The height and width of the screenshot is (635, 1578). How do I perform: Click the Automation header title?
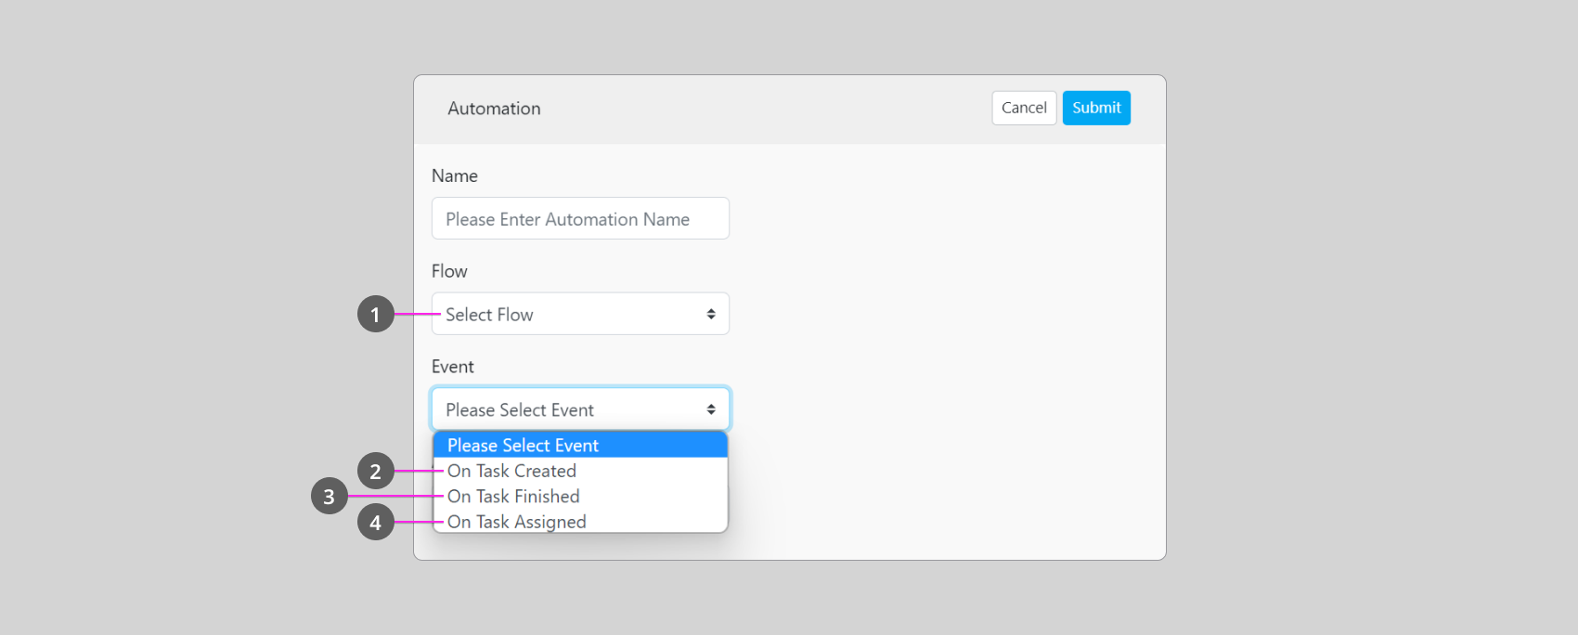point(494,109)
